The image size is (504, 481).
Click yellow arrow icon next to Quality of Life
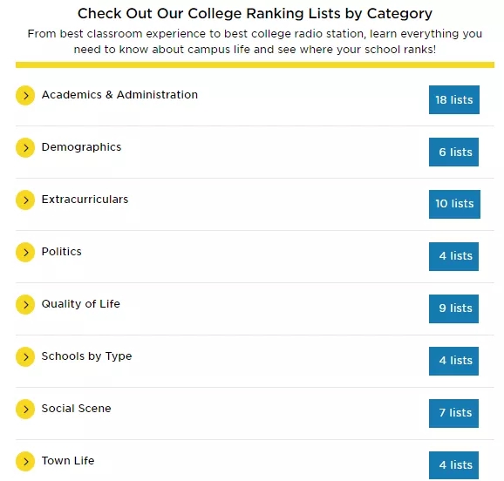pyautogui.click(x=25, y=305)
